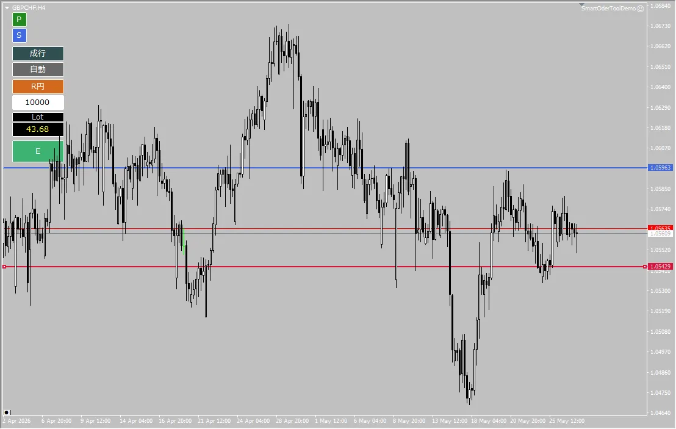The width and height of the screenshot is (676, 429).
Task: Click the gray 1.05609 current price label
Action: pos(660,234)
